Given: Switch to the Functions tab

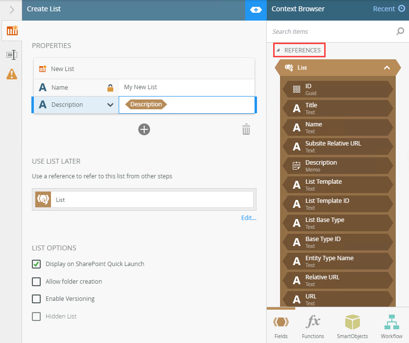Looking at the screenshot, I should click(313, 327).
